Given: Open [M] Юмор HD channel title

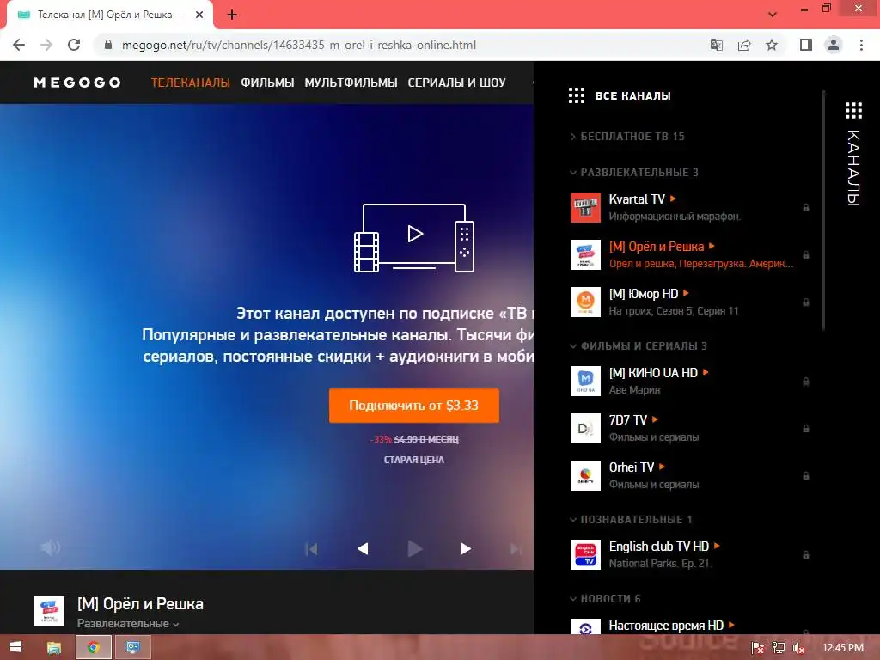Looking at the screenshot, I should (x=644, y=294).
